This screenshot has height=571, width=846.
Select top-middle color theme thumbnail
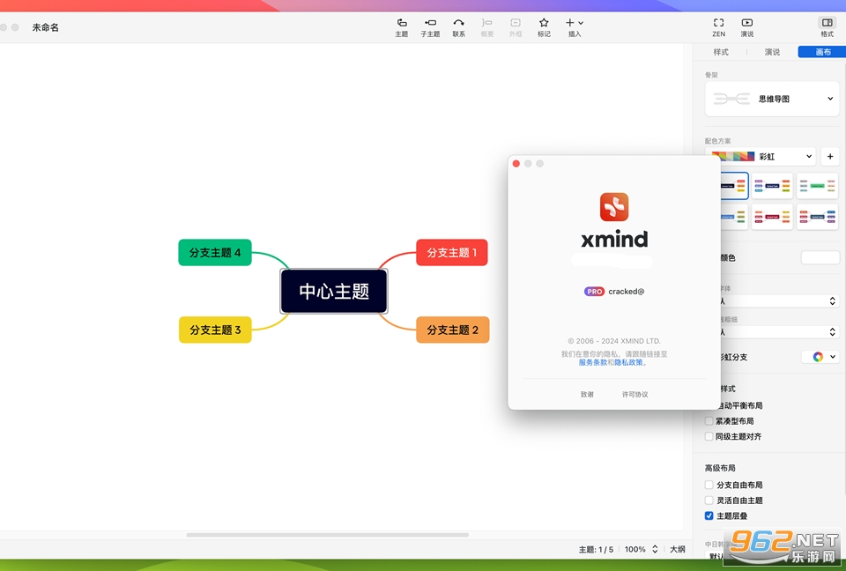point(772,186)
